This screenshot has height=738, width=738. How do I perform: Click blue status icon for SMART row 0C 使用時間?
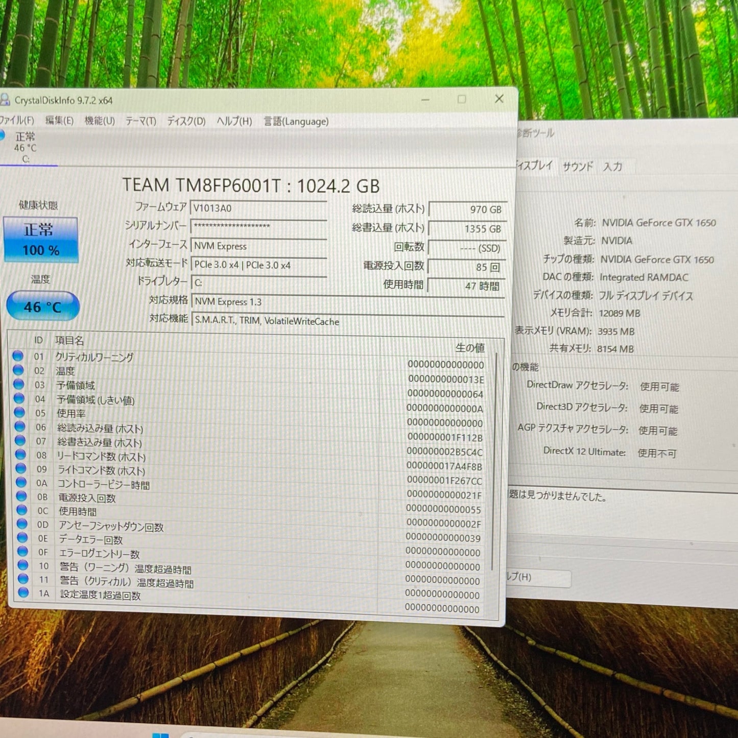(22, 509)
